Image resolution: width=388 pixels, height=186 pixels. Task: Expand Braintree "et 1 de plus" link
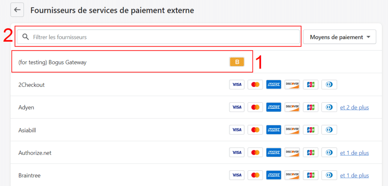point(354,175)
